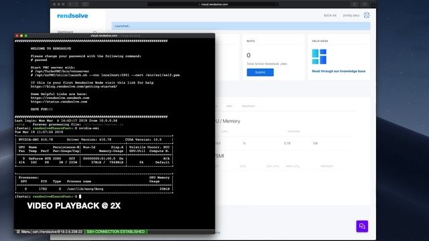The height and width of the screenshot is (241, 429).
Task: Click the rendsolve logo in the sidebar
Action: click(x=72, y=16)
